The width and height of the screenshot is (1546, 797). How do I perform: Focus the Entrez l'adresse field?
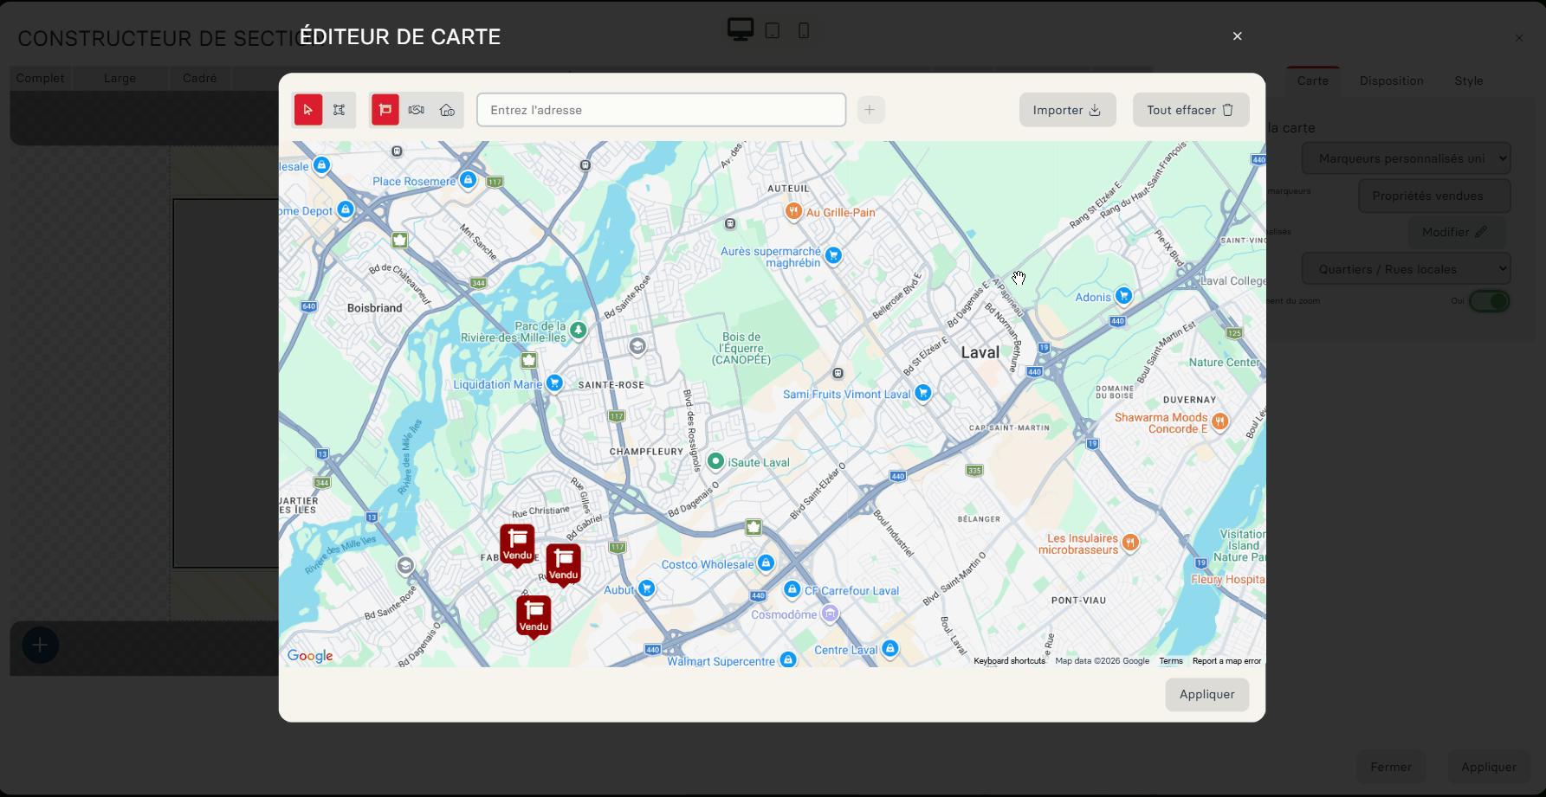[661, 110]
